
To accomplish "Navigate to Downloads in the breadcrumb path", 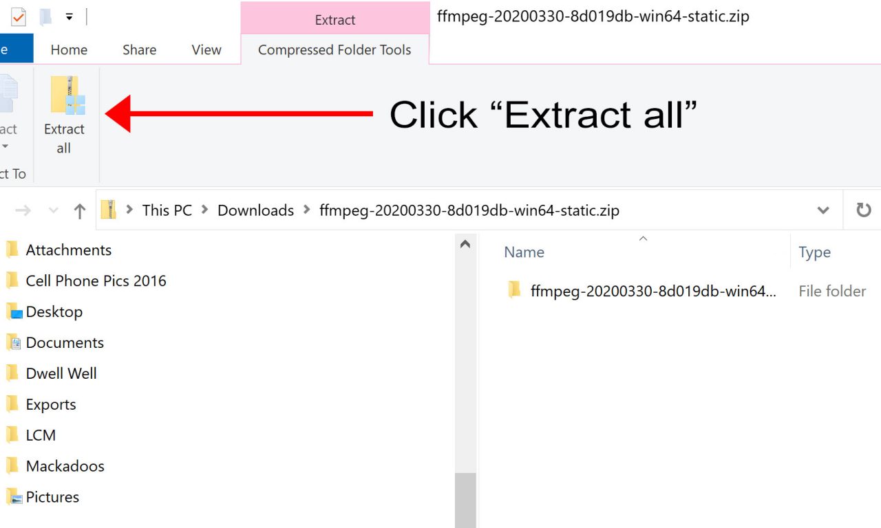I will (255, 210).
